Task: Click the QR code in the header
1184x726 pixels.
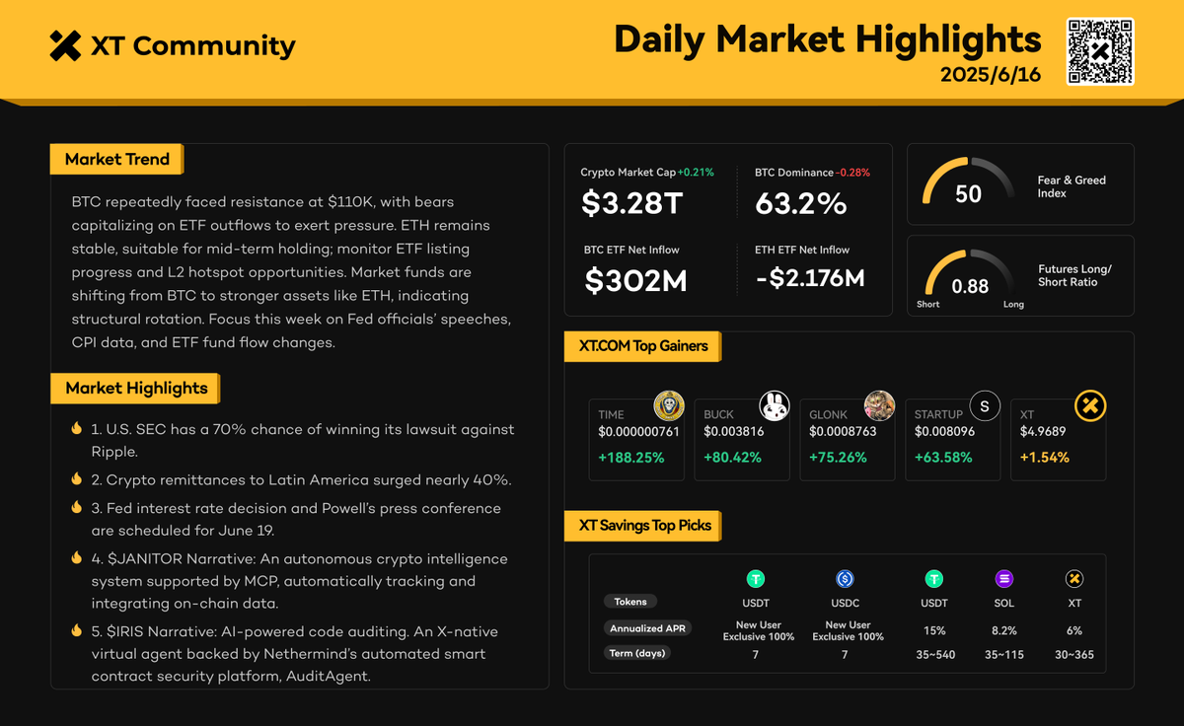Action: 1100,51
